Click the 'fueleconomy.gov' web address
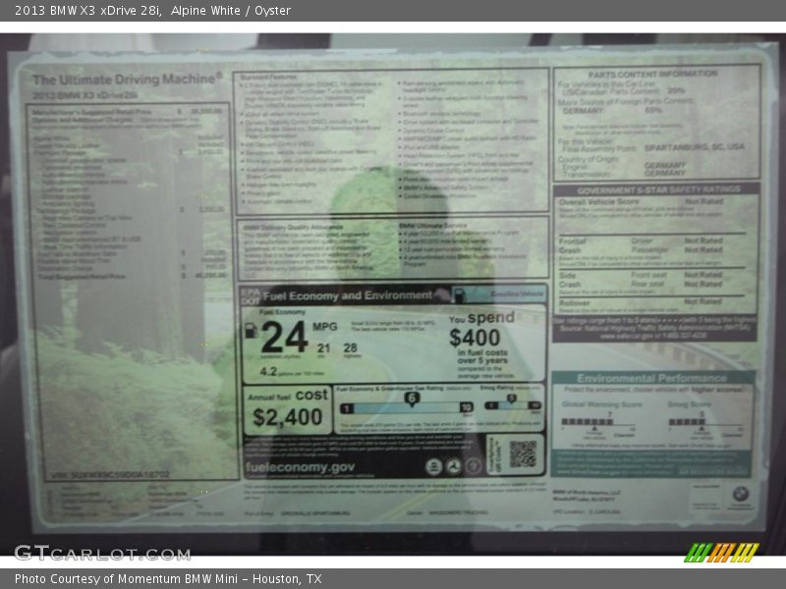Viewport: 786px width, 589px height. pos(300,467)
